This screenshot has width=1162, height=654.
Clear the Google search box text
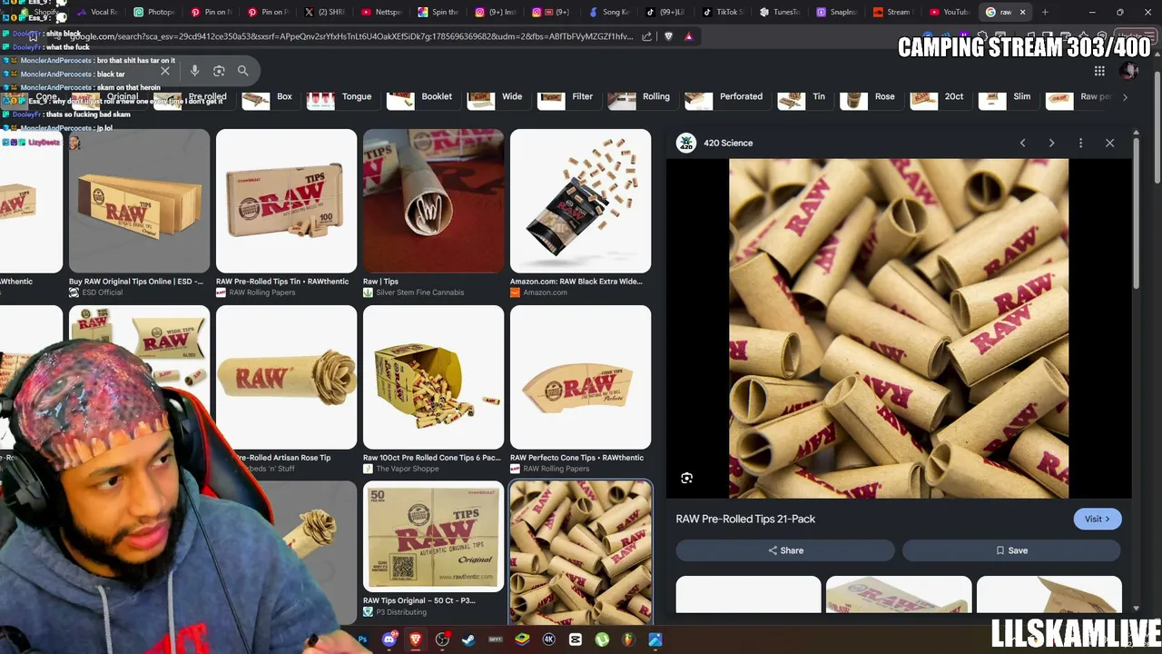click(165, 71)
